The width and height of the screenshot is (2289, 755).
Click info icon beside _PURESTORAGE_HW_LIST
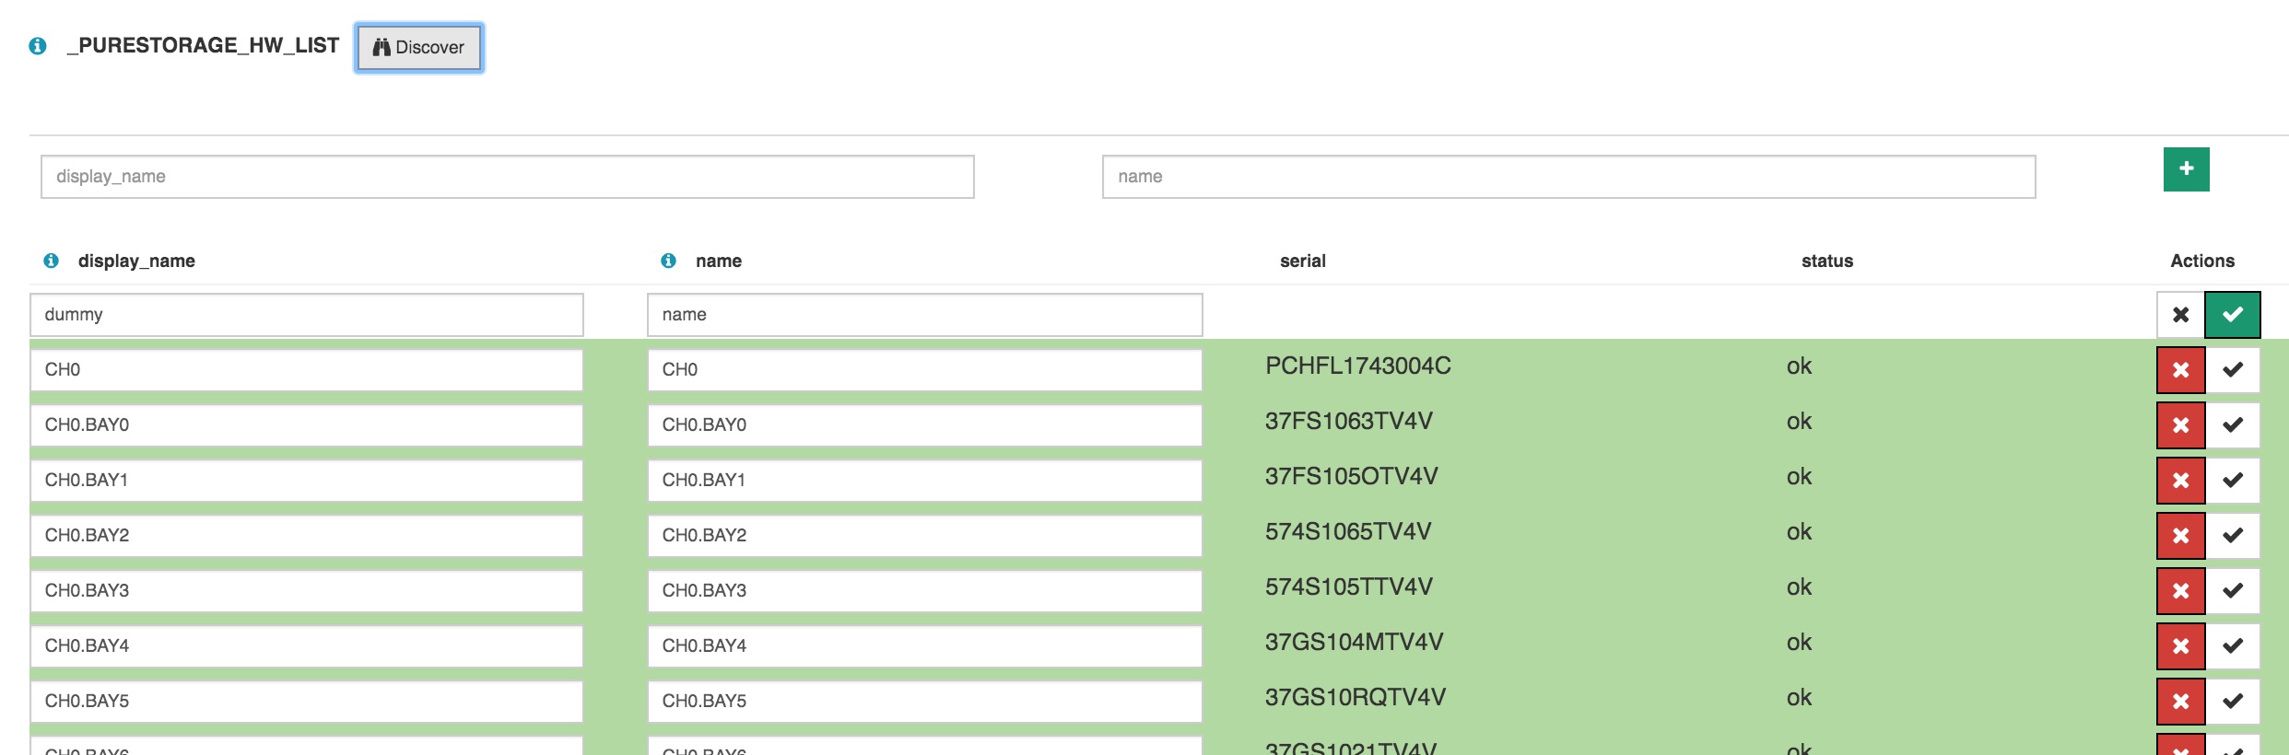point(38,46)
